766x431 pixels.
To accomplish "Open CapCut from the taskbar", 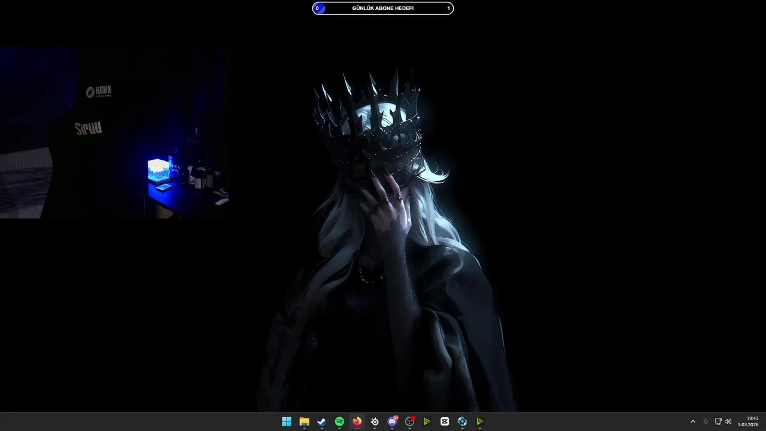I will [445, 421].
